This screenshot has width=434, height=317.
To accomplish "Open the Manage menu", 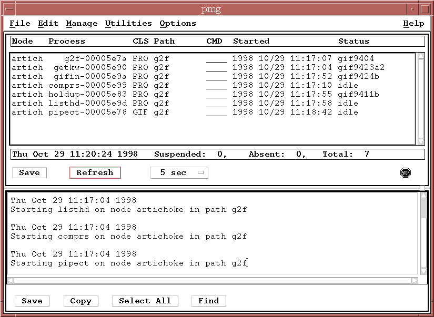I will click(x=82, y=24).
